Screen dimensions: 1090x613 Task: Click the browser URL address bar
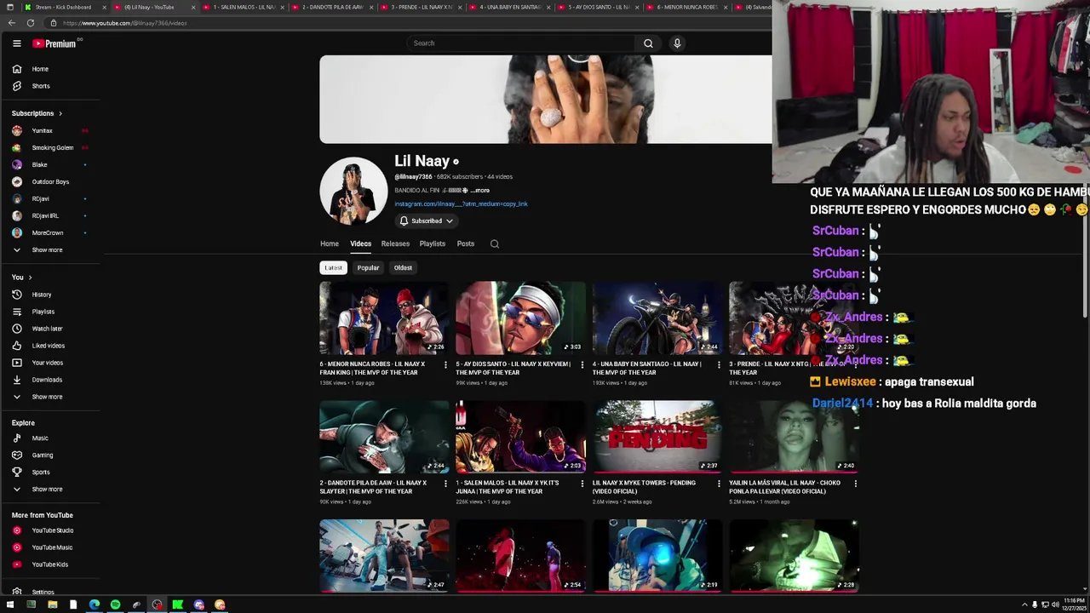pos(409,23)
